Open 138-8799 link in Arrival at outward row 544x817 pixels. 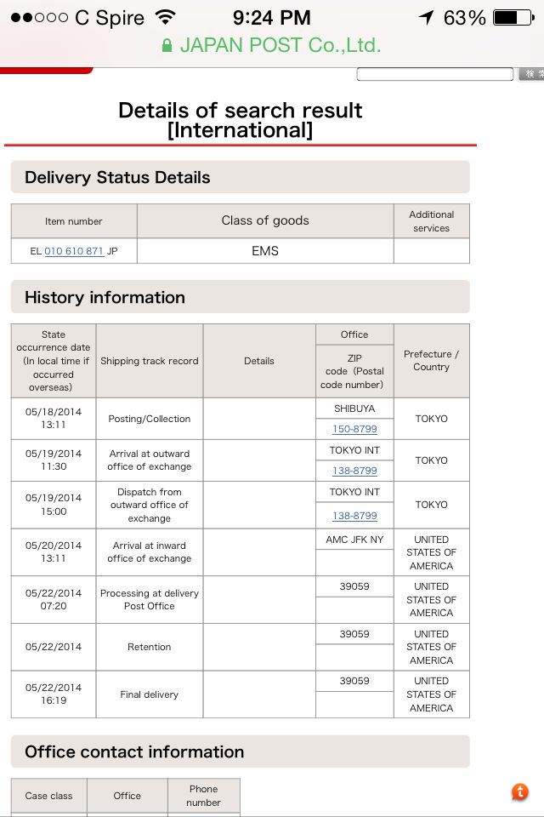click(354, 471)
